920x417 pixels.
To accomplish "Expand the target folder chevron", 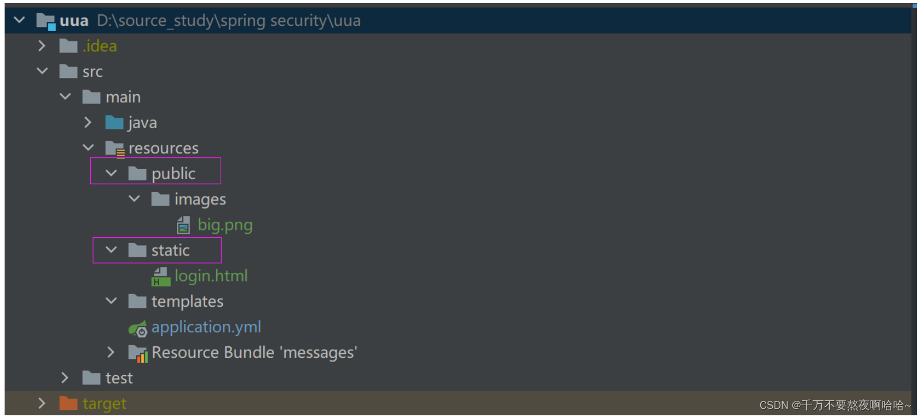I will (41, 404).
